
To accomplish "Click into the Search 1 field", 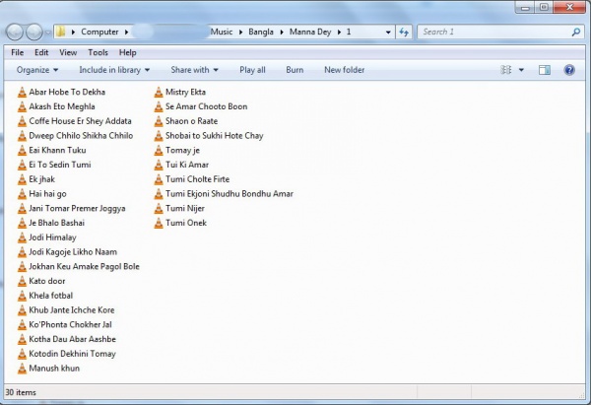I will [x=492, y=33].
